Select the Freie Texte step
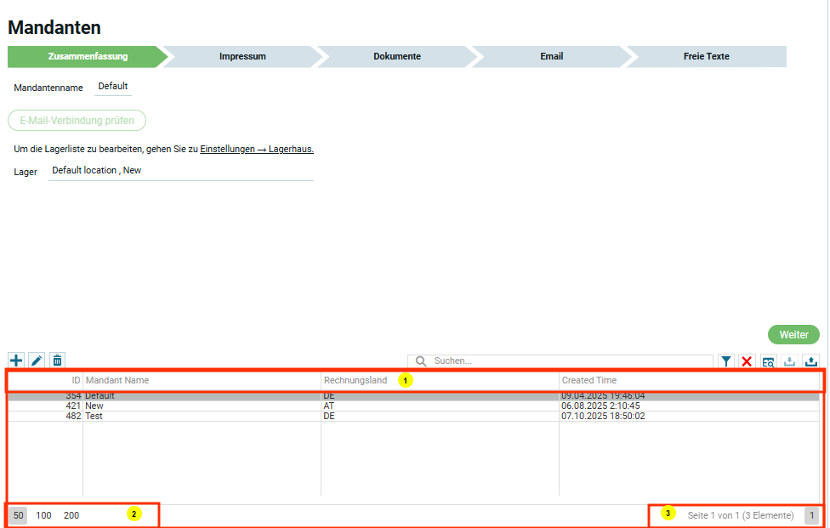This screenshot has height=528, width=830. coord(706,57)
